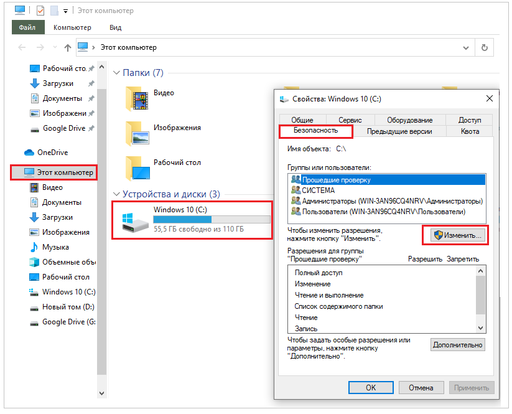This screenshot has width=512, height=414.
Task: Click navigation pane scrollbar up arrow
Action: pos(101,67)
